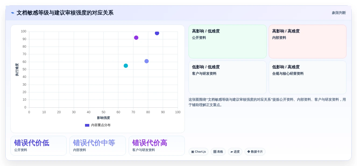Click the description paragraph starting 这张图围绕
357x166 pixels.
pyautogui.click(x=267, y=102)
